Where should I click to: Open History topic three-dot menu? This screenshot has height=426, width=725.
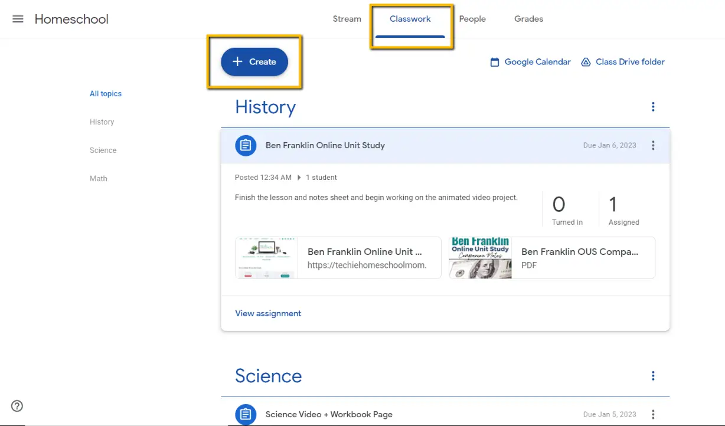(x=653, y=107)
